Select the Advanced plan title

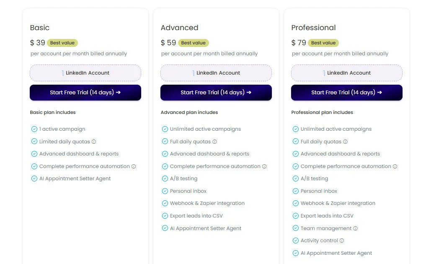click(179, 28)
